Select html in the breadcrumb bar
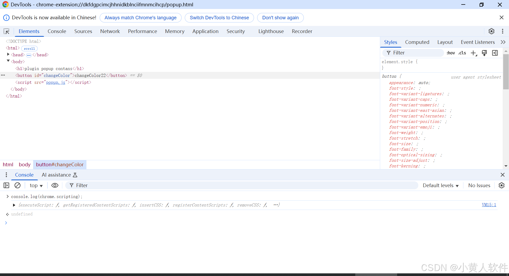509x276 pixels. (8, 164)
